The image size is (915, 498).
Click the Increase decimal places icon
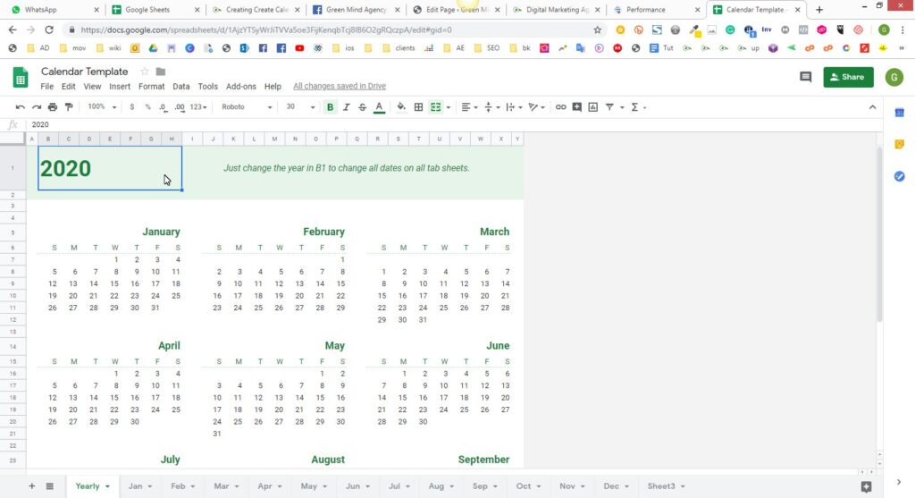coord(180,106)
